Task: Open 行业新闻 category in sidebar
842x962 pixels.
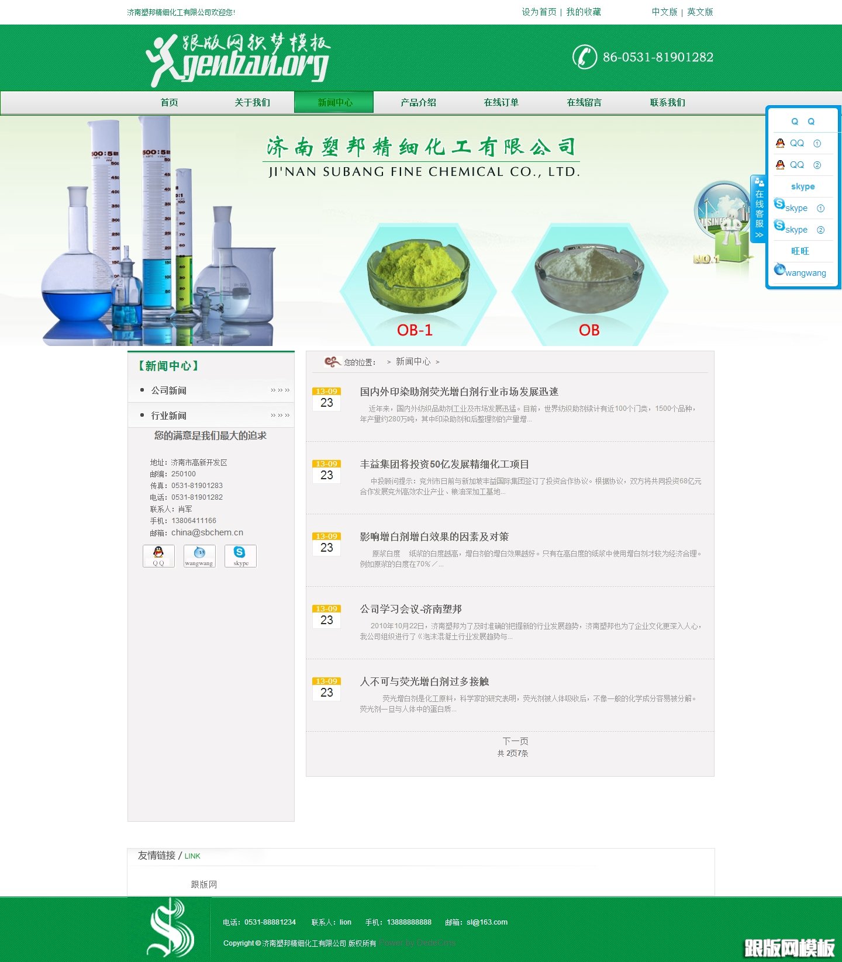Action: click(169, 416)
